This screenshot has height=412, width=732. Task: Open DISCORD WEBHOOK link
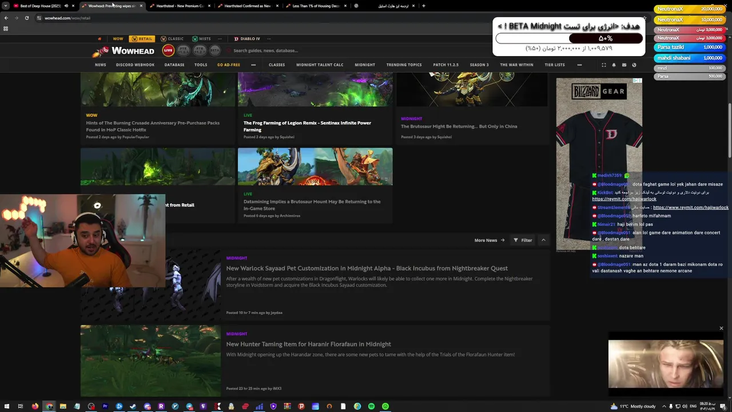(x=135, y=65)
